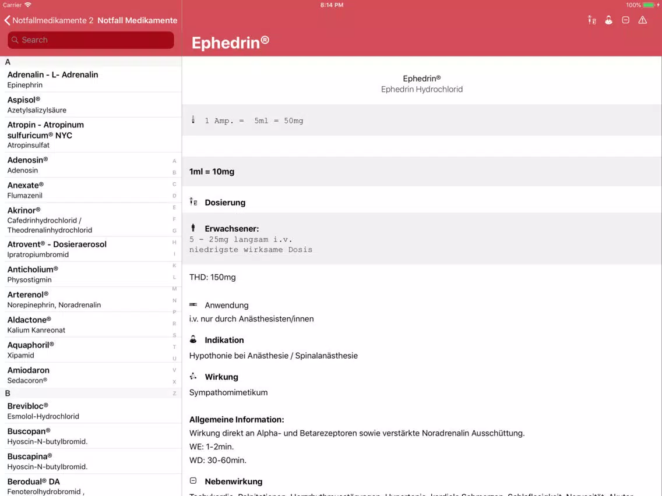Viewport: 662px width, 496px height.
Task: Jump to index letter Z
Action: (174, 393)
